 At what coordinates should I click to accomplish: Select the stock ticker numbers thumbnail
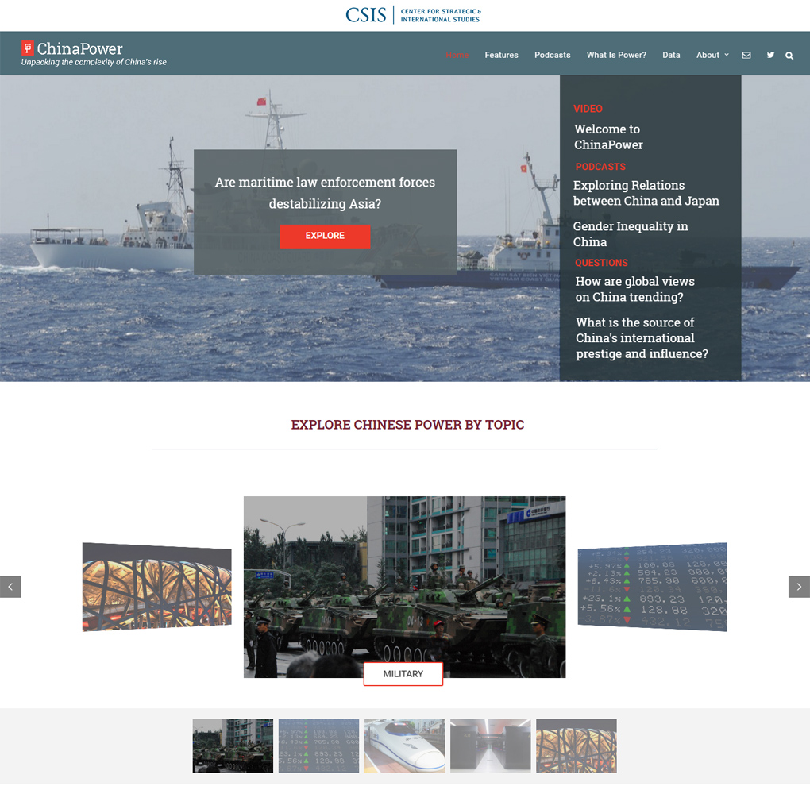(318, 746)
